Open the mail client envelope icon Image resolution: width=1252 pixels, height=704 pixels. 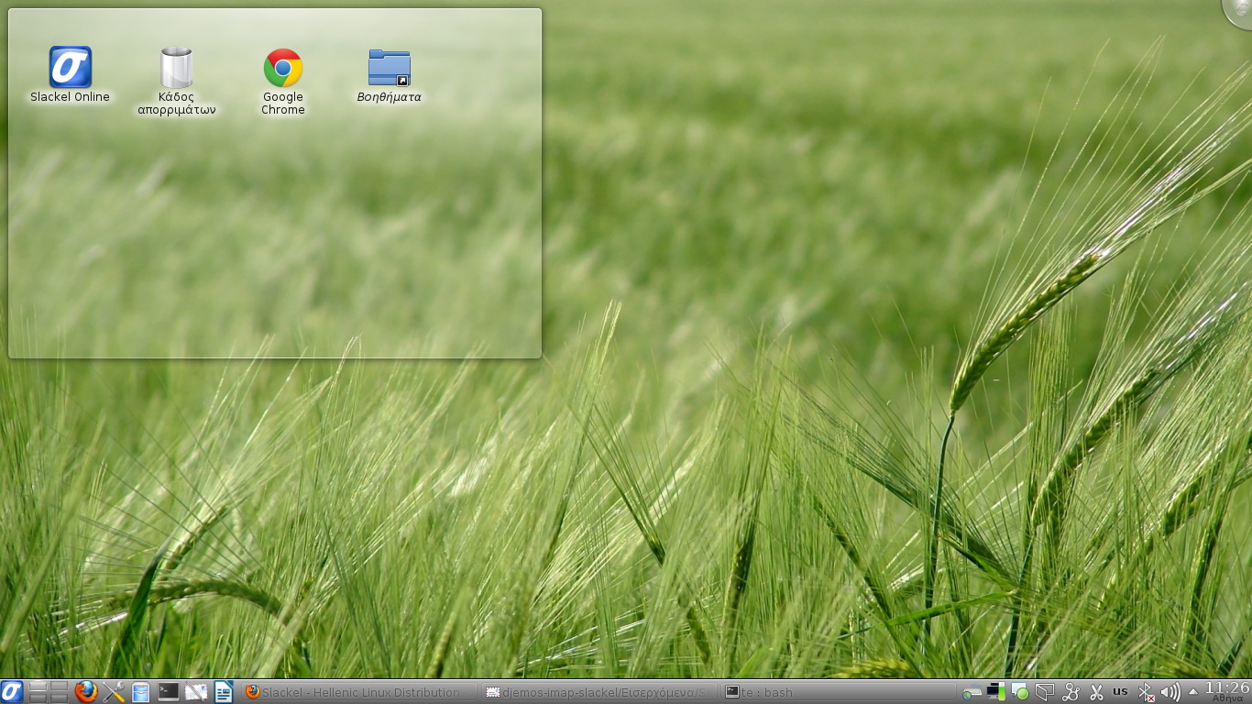tap(196, 692)
